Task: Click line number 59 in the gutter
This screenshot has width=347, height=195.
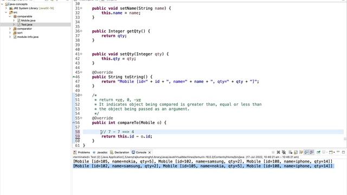Action: tap(78, 136)
